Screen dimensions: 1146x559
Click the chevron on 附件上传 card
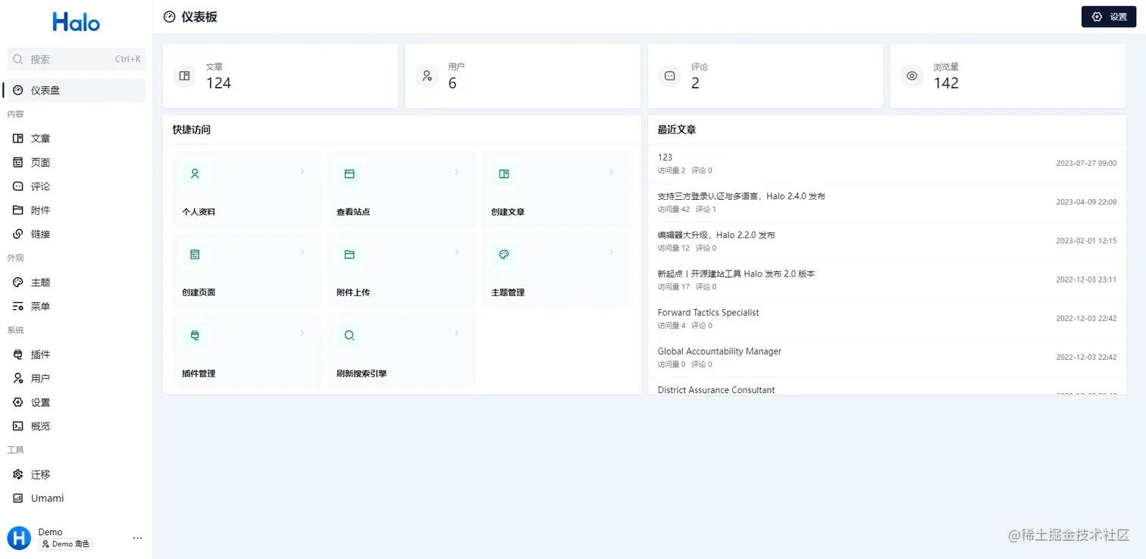457,252
